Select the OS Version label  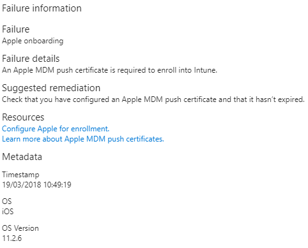[x=20, y=228]
